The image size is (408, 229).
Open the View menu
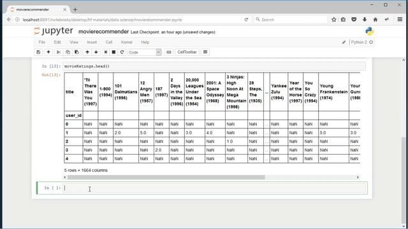pos(74,42)
